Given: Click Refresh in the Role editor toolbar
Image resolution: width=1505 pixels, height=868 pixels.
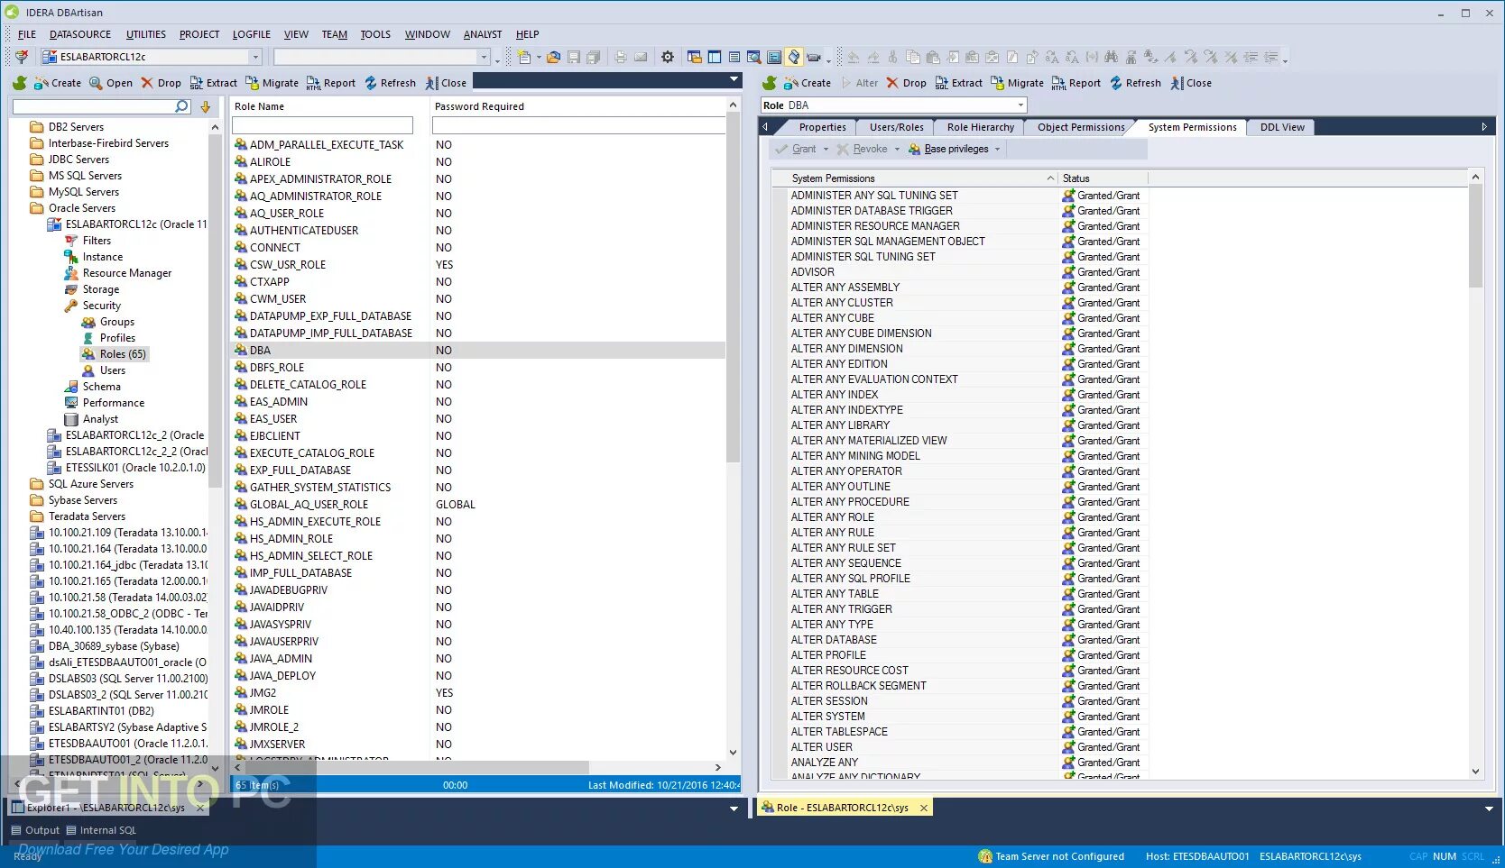Looking at the screenshot, I should point(1135,83).
